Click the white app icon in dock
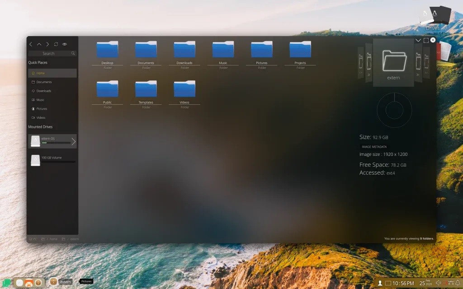This screenshot has width=463, height=289. click(x=19, y=283)
